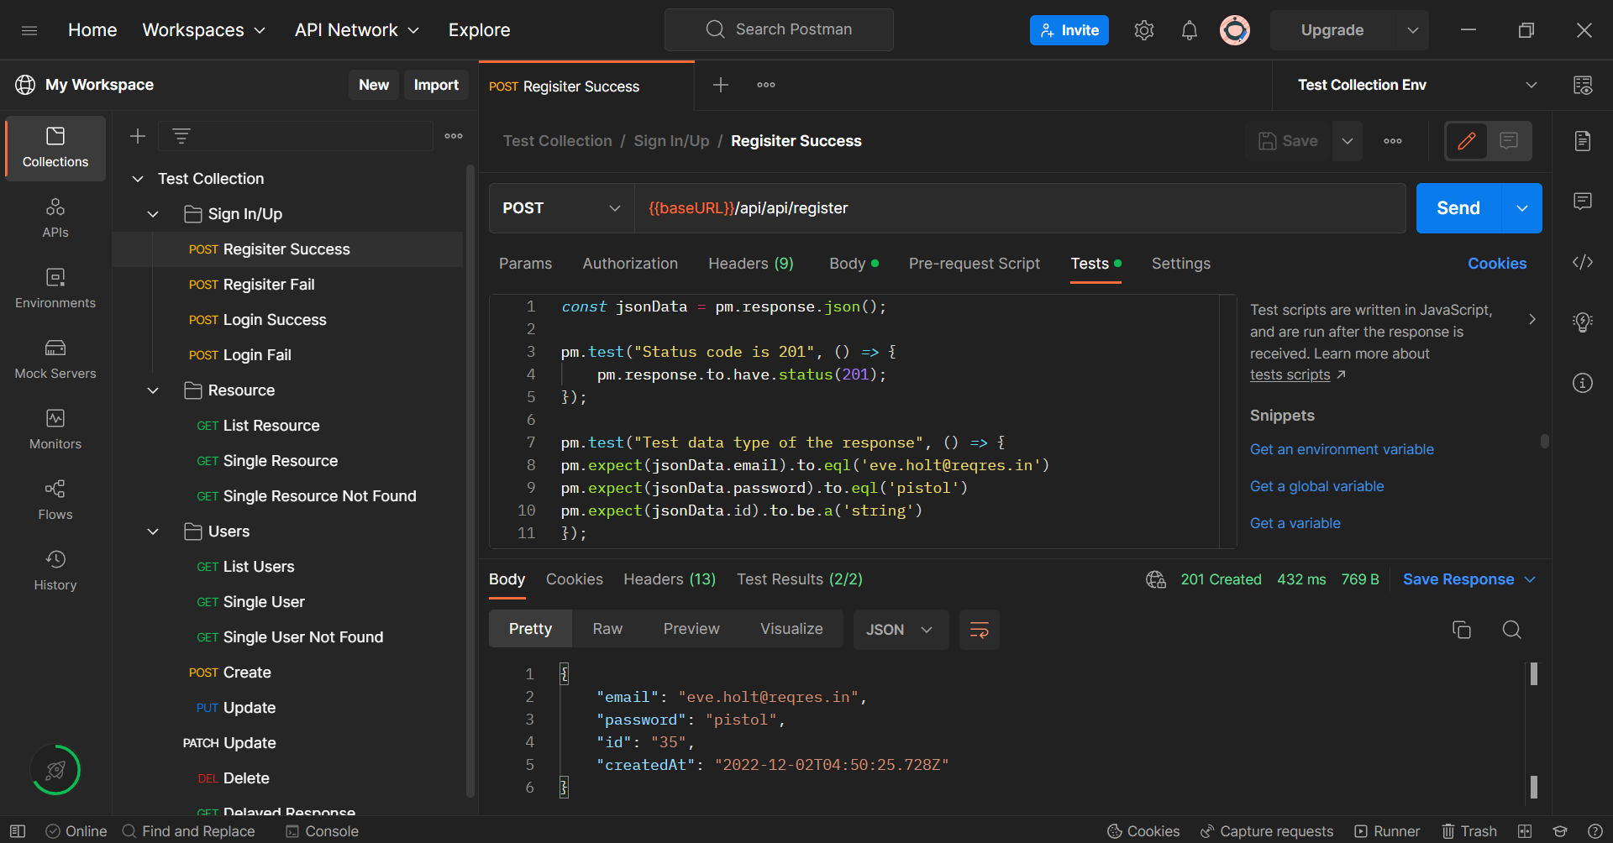Toggle the sidebar visibility in status bar
Viewport: 1613px width, 843px height.
point(18,831)
